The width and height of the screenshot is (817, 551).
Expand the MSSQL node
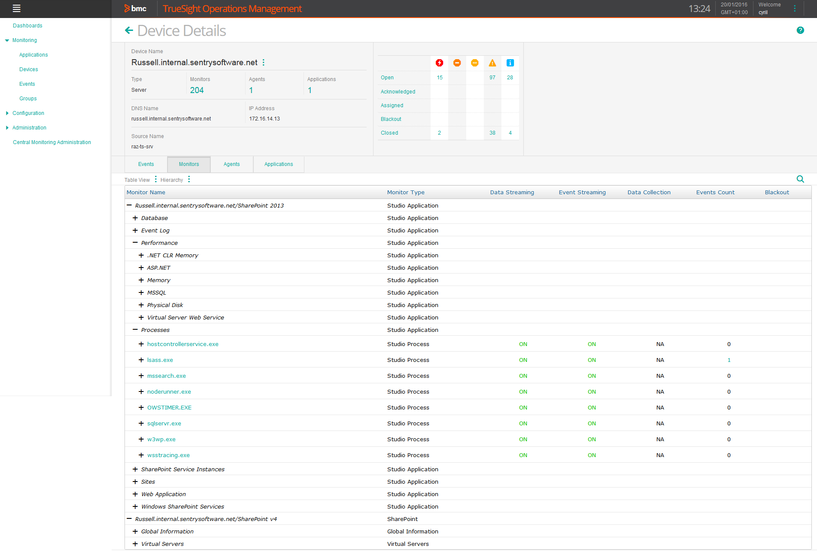tap(141, 292)
